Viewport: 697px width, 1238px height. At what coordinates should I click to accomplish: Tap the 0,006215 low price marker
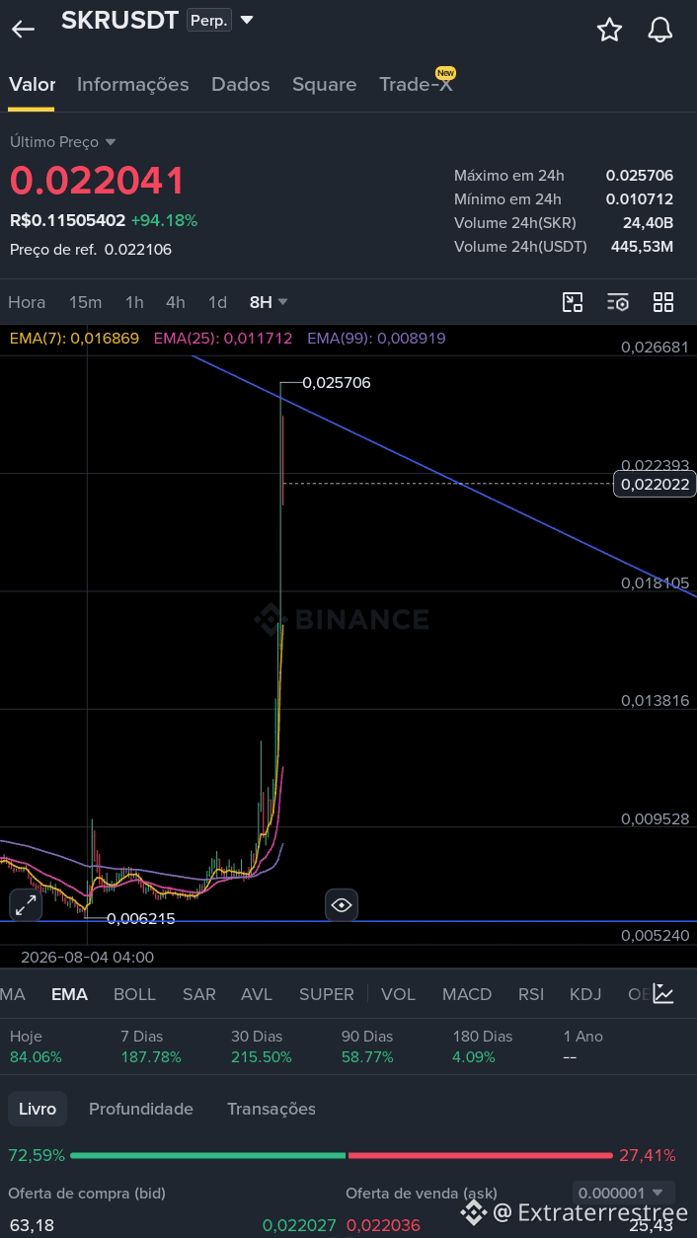tap(140, 918)
